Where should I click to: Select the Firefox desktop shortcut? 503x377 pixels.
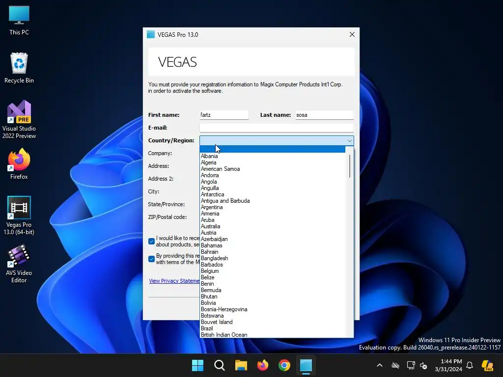[x=19, y=164]
